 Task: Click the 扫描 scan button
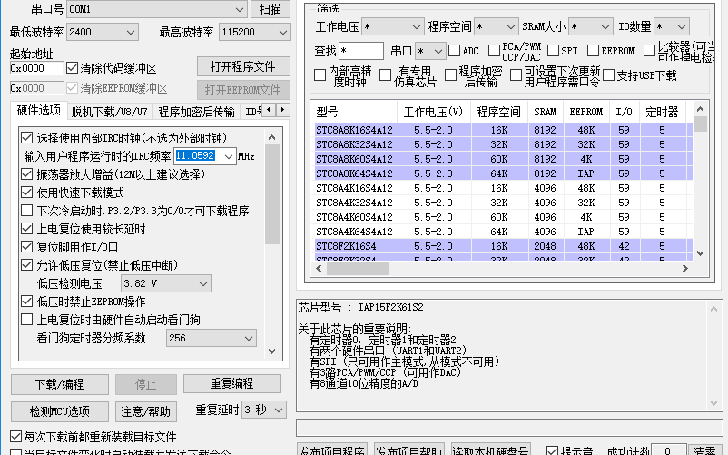(271, 9)
